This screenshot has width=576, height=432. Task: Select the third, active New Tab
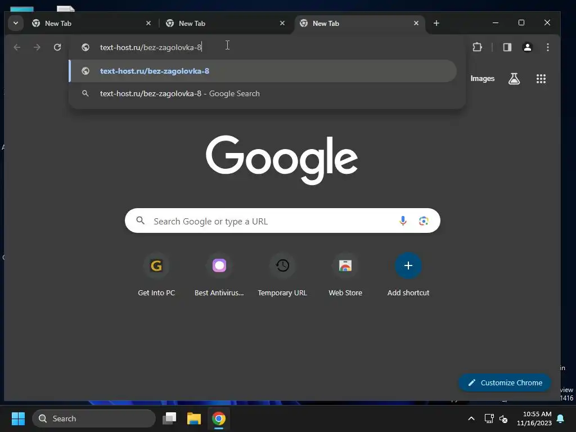(359, 23)
